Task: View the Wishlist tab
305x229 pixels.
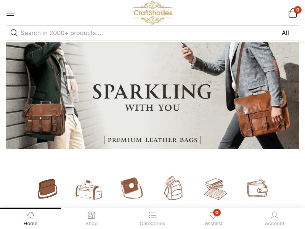Action: [x=213, y=219]
